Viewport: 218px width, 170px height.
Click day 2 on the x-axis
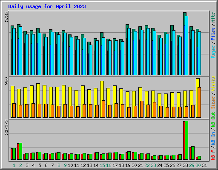pos(20,165)
